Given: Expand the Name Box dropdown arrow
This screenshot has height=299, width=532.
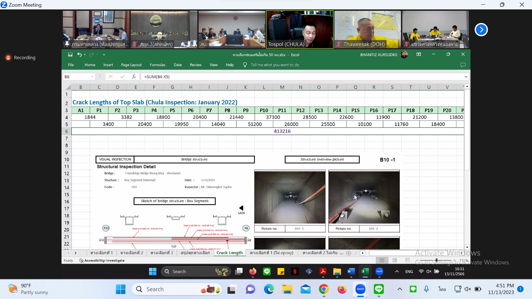Looking at the screenshot, I should (x=92, y=77).
